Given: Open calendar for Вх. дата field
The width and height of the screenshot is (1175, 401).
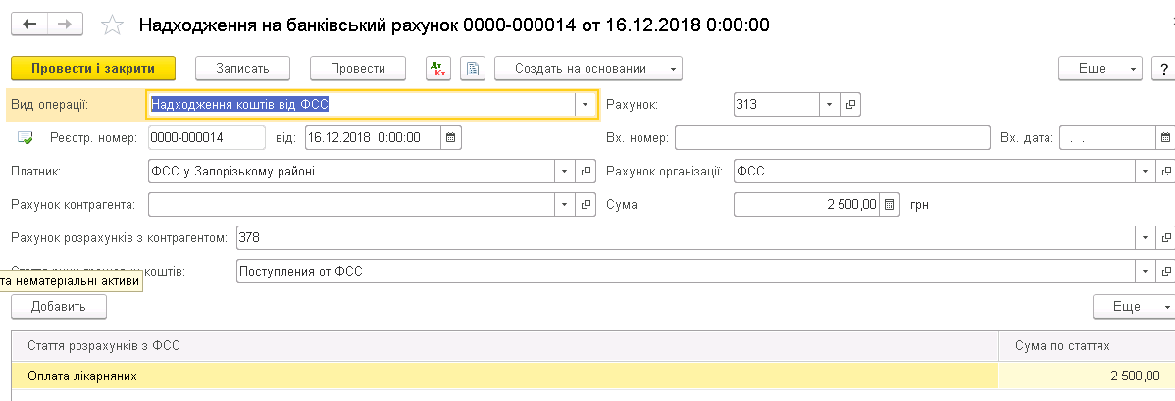Looking at the screenshot, I should (x=1165, y=137).
